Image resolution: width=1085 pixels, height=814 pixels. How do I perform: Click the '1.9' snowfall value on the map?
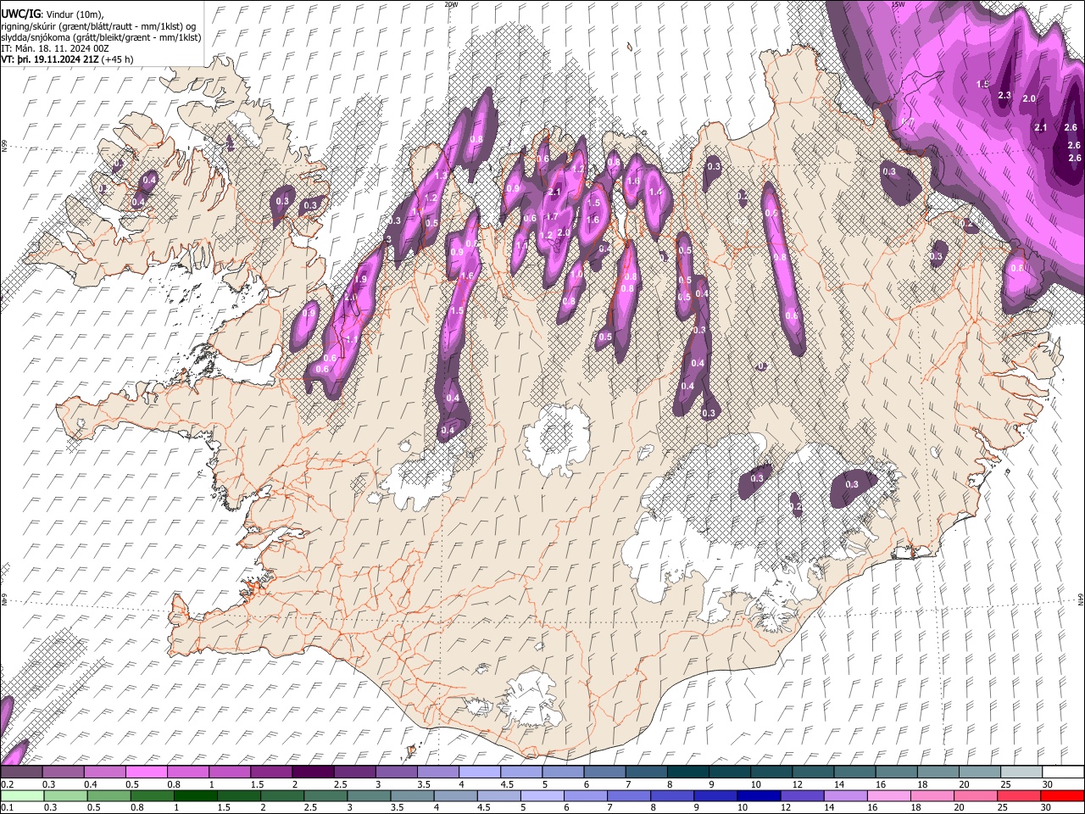click(360, 280)
